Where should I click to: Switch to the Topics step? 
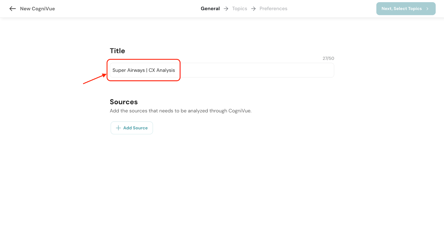pos(239,9)
